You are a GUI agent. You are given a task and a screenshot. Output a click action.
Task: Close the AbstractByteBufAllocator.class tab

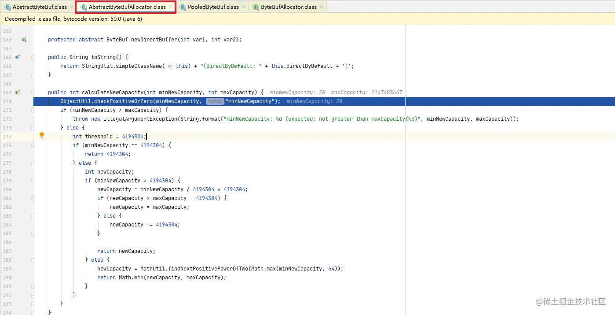point(171,7)
